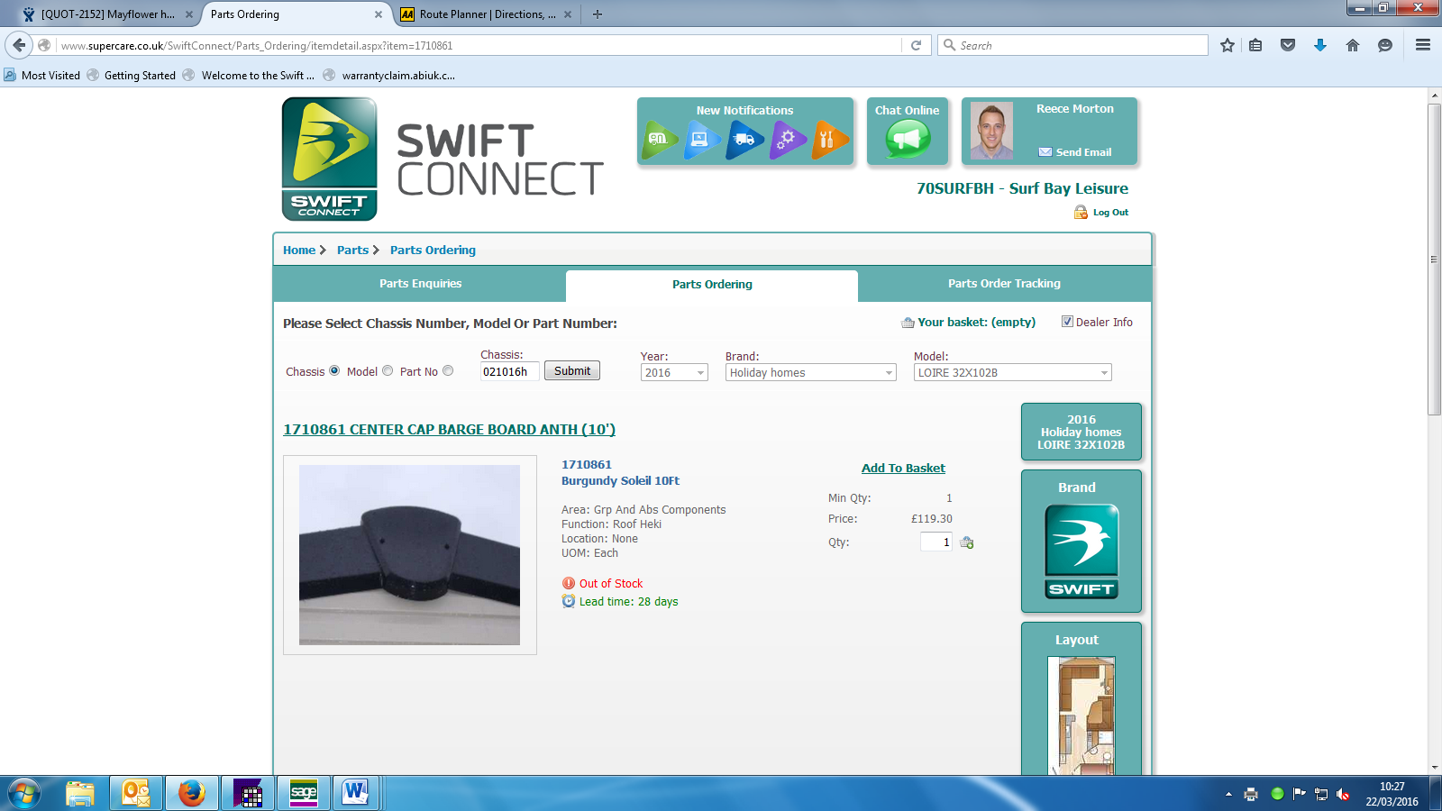Open the Getting Started bookmark

pos(132,76)
